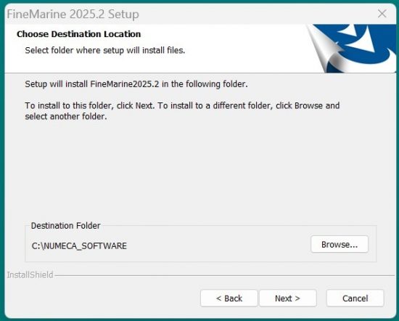Go to previous step with < Back
Viewport: 399px width, 321px height.
pyautogui.click(x=229, y=298)
